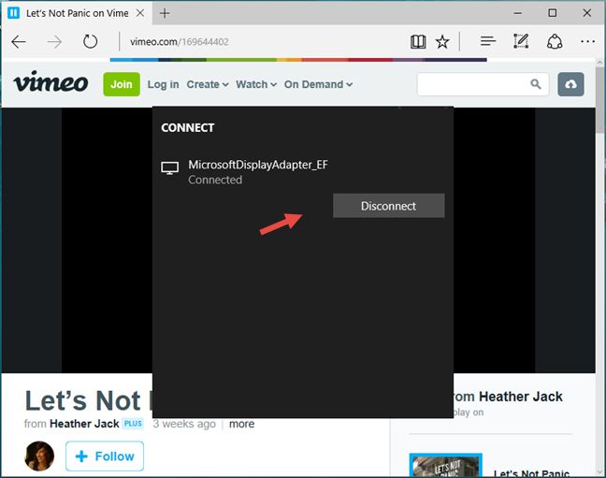Image resolution: width=606 pixels, height=478 pixels.
Task: Open the Share icon in toolbar
Action: click(x=555, y=41)
